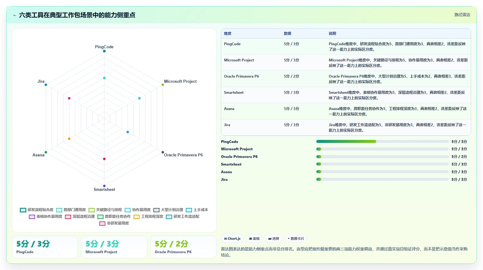
Task: Toggle the 跨职能任务协作 legend item
Action: coord(114,217)
